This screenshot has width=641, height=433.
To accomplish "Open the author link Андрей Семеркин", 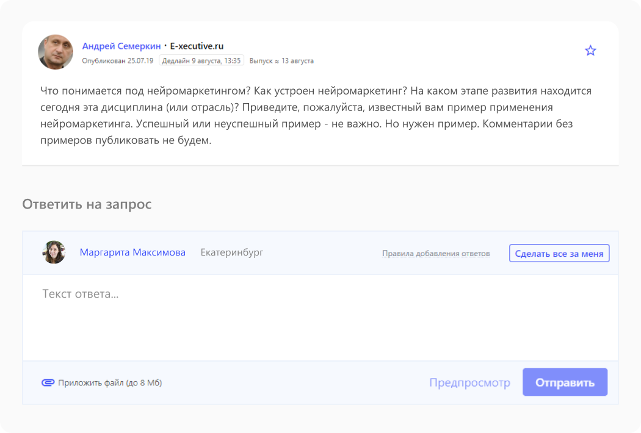I will coord(121,46).
